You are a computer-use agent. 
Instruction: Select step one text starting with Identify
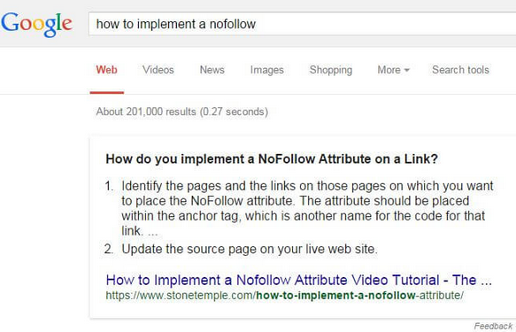pyautogui.click(x=307, y=208)
